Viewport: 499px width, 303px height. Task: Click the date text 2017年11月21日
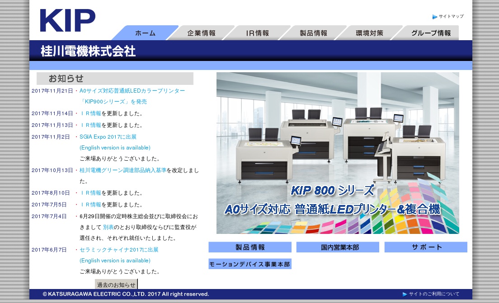(x=52, y=91)
